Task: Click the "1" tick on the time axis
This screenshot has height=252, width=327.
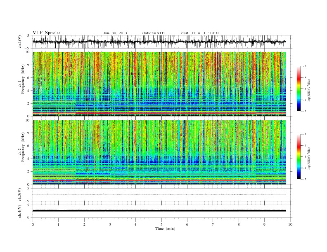Action: pos(58,224)
